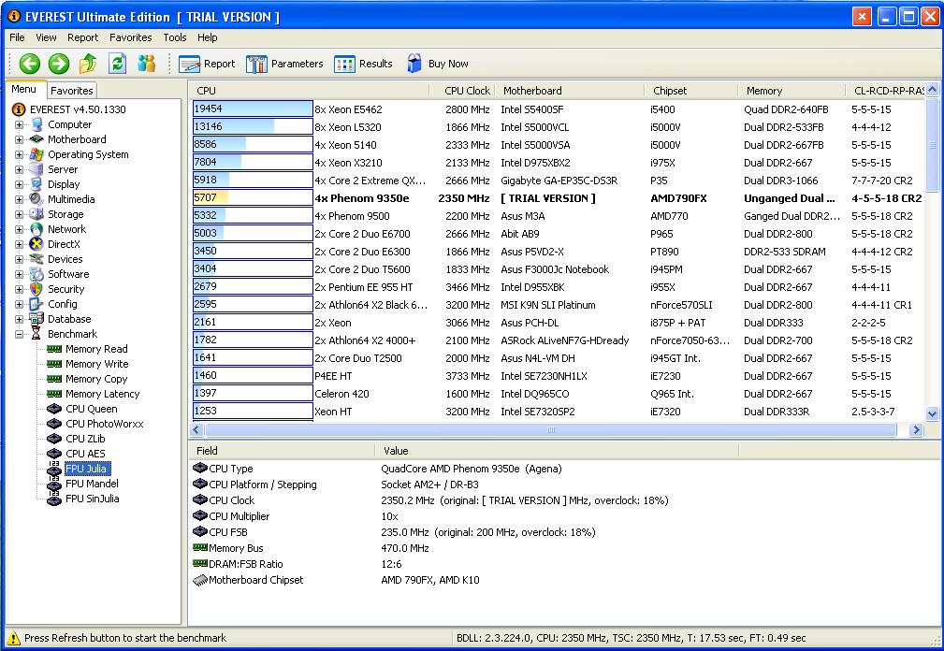Open the View menu
The image size is (944, 651).
[x=47, y=37]
